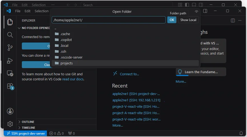247x137 pixels.
Task: Open recent project-V-react-vite [SSH: wor...]
Action: (137, 120)
